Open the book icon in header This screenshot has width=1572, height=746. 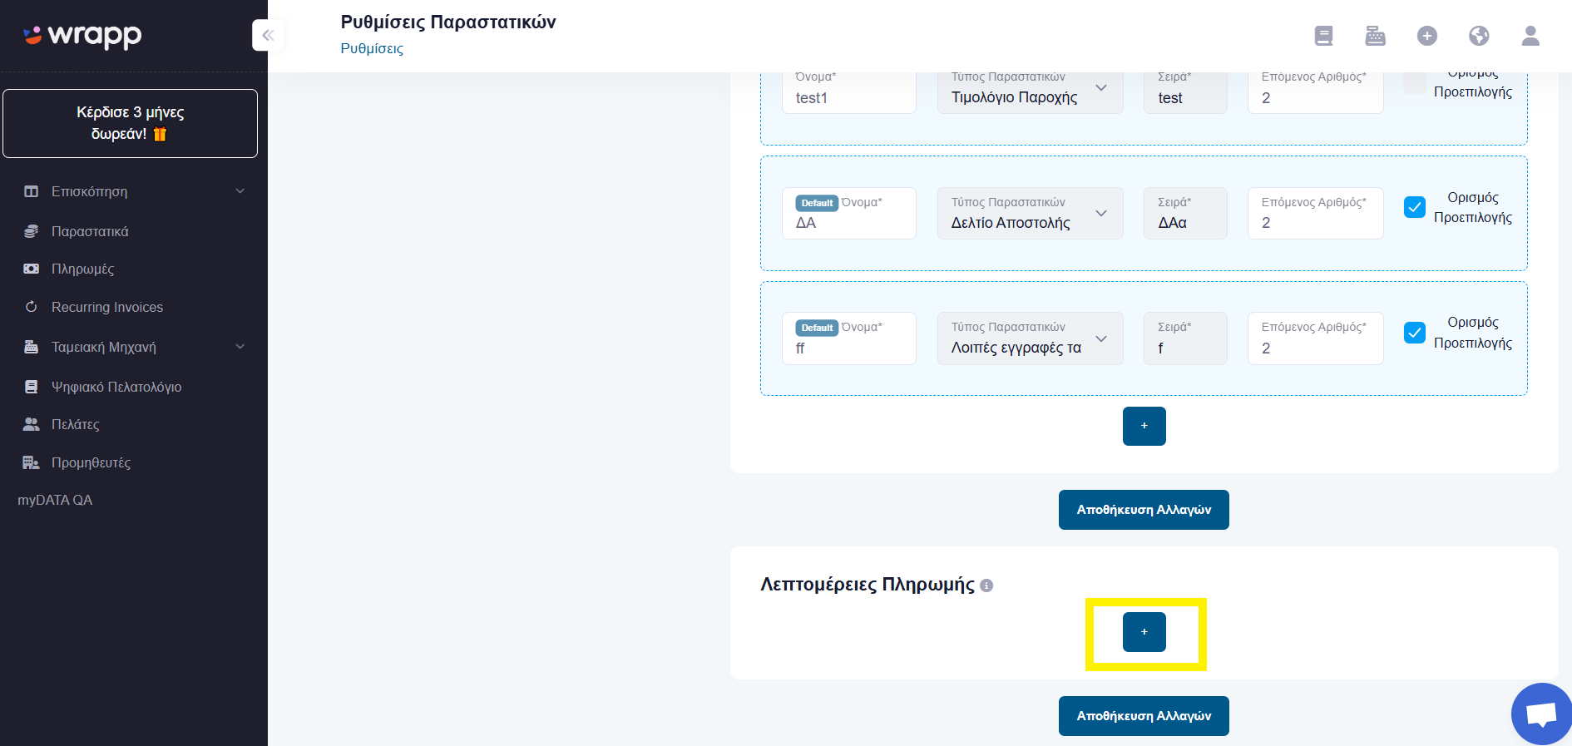tap(1323, 36)
